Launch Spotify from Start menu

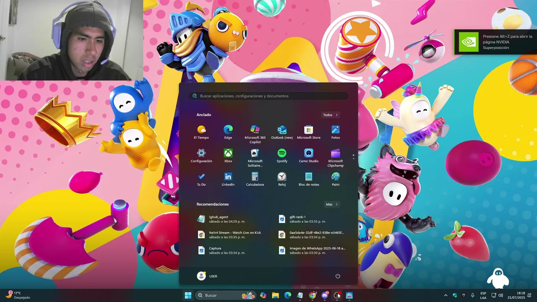point(282,156)
